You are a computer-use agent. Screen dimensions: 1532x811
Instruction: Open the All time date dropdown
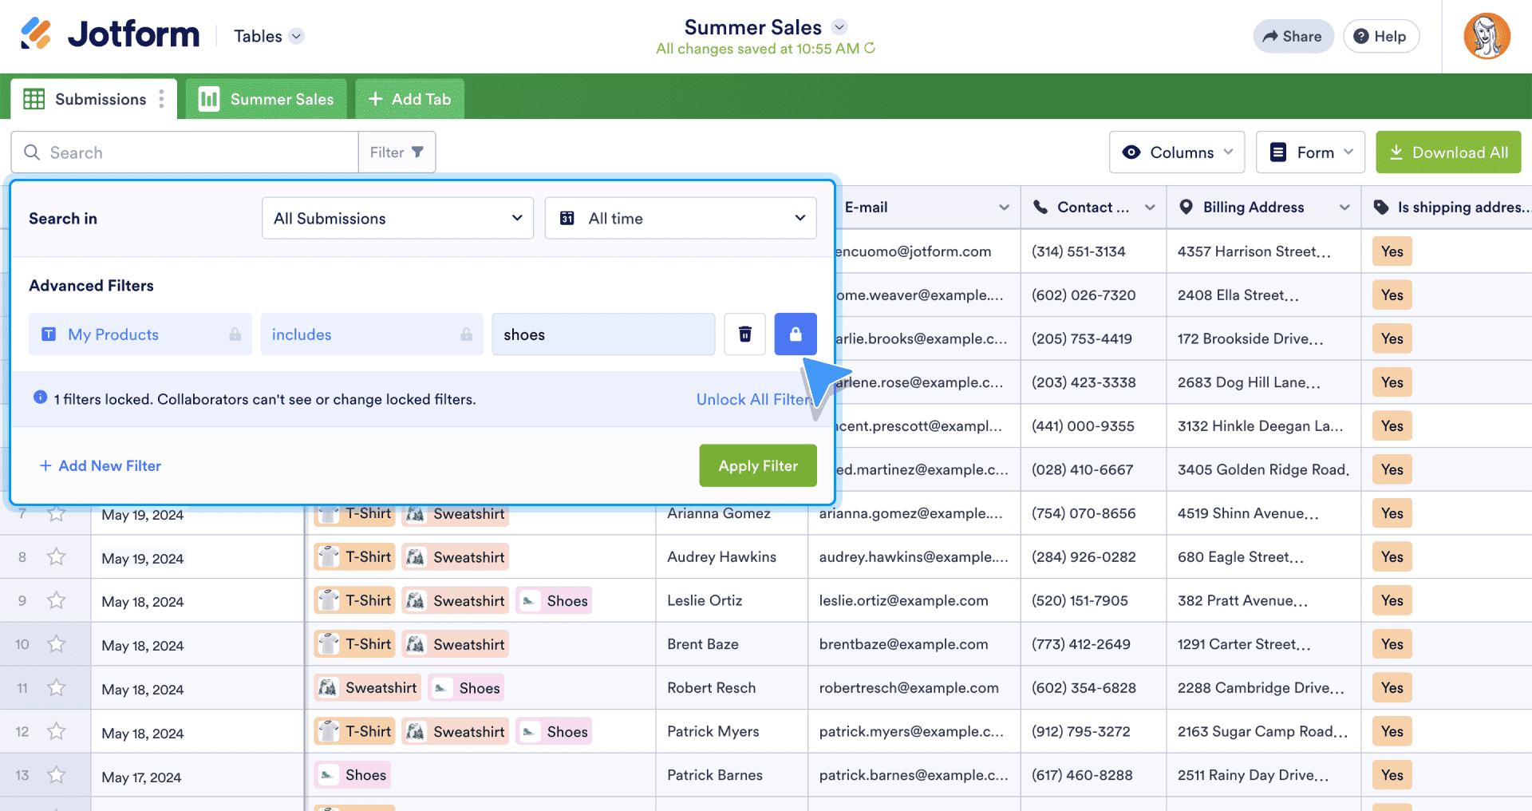[x=680, y=218]
